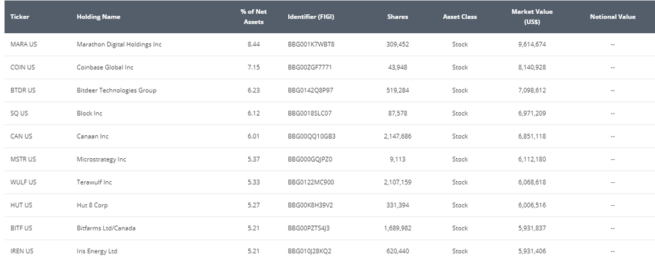Select FIGI code BBG001K7WBT8
This screenshot has width=655, height=262.
tap(311, 45)
